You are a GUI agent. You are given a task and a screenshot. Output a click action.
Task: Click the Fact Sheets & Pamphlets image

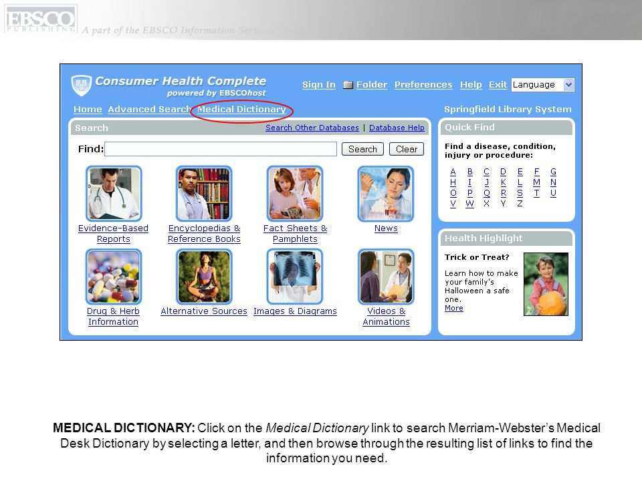[x=295, y=194]
